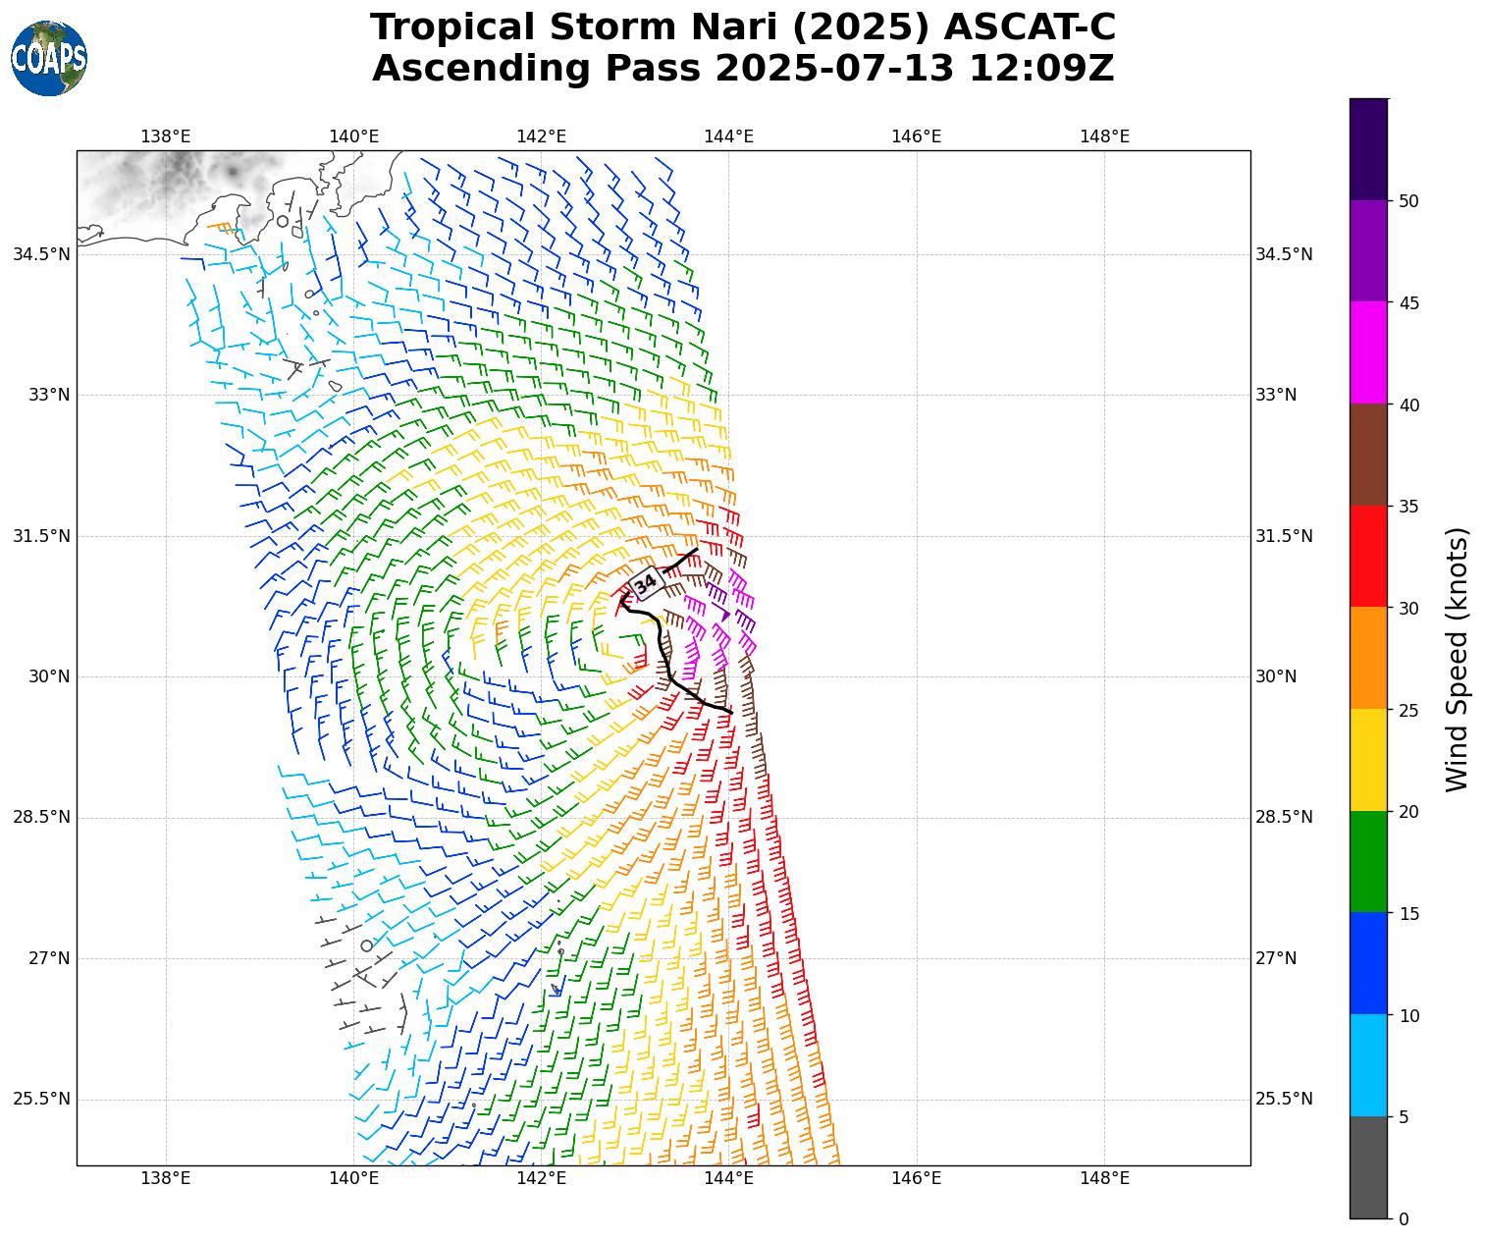
Task: Click the 30°N label on the left axis
Action: tap(49, 676)
